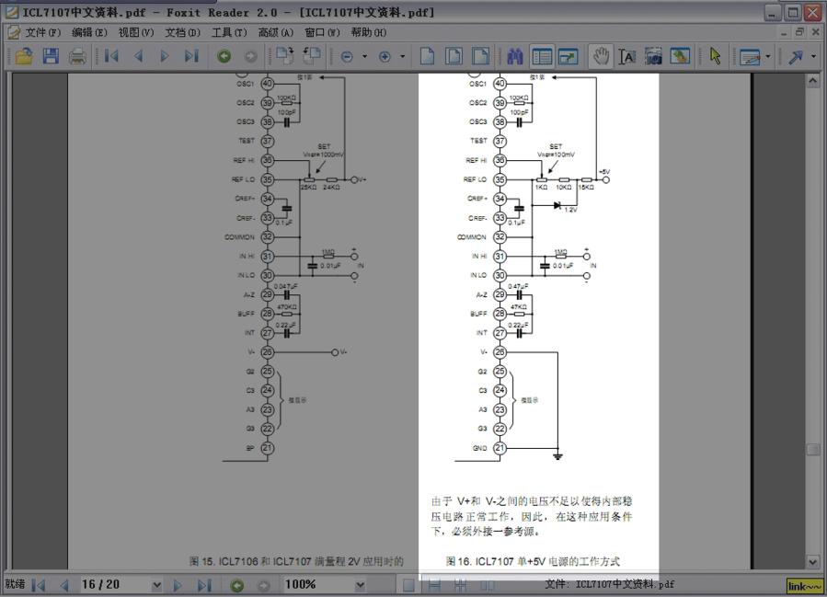Set Fit Page view
827x597 pixels.
tap(454, 56)
